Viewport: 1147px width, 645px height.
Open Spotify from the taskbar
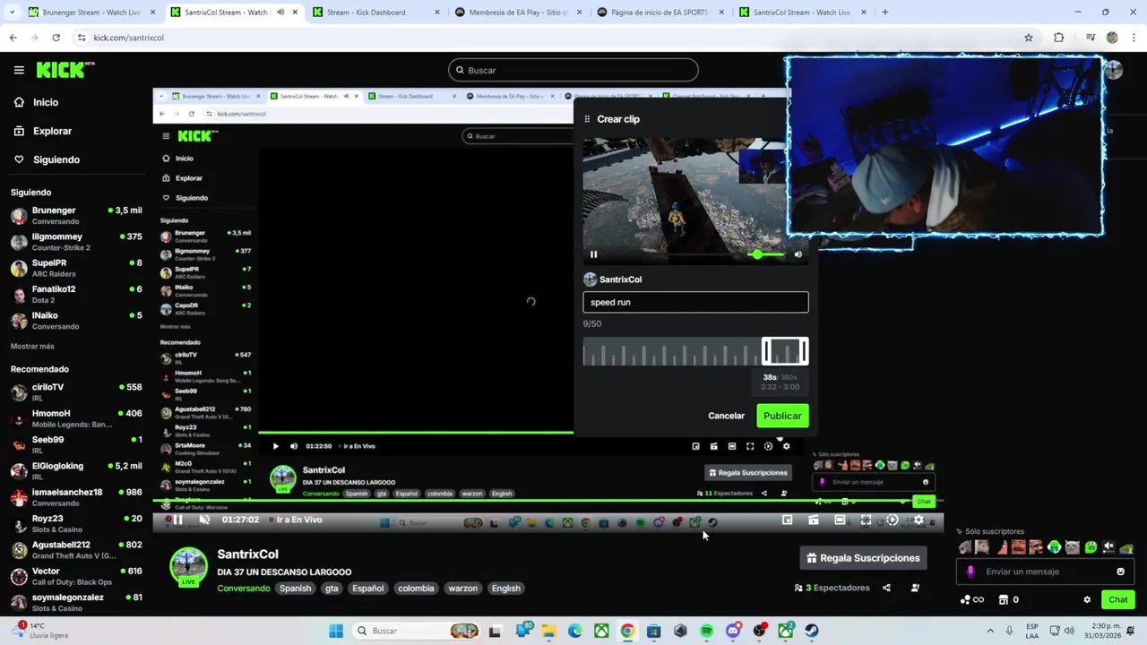click(x=706, y=631)
